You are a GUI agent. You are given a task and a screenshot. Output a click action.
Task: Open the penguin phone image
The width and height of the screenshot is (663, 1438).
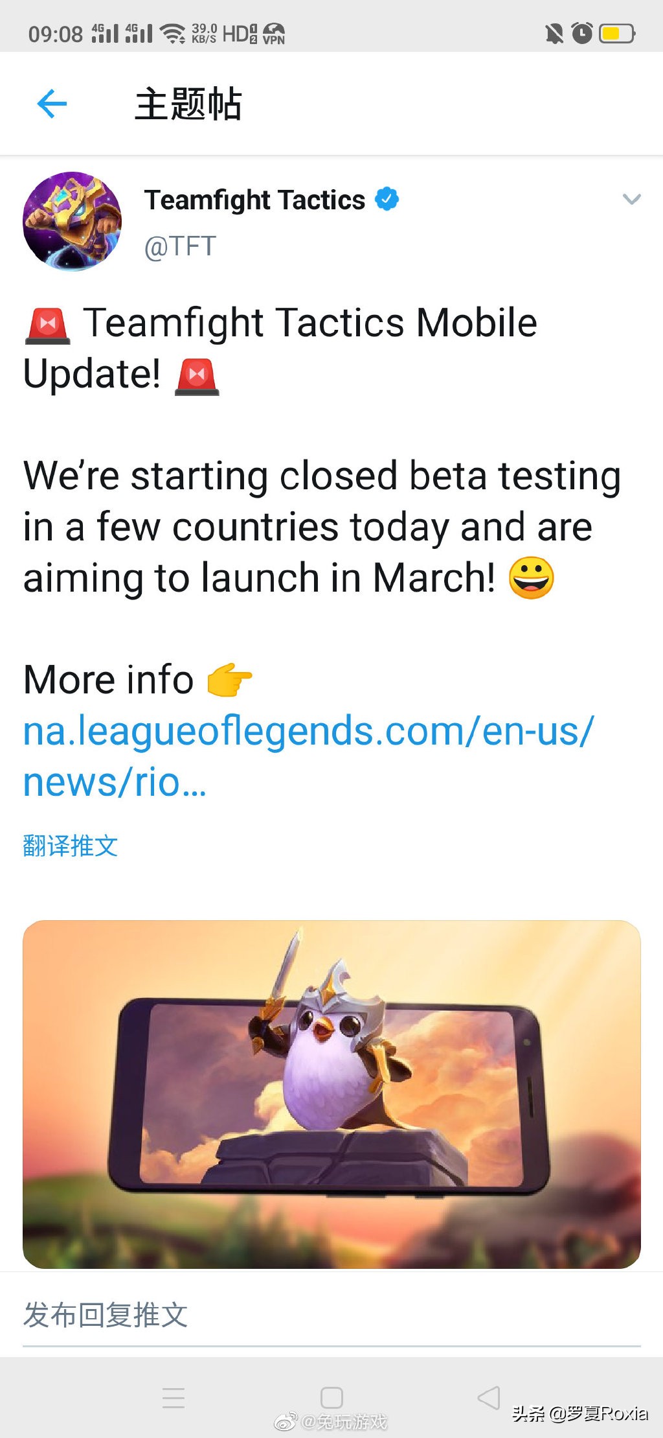tap(331, 1094)
